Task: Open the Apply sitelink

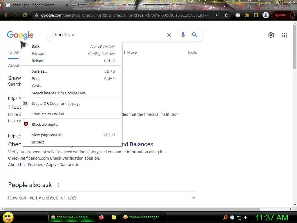Action: coord(51,165)
